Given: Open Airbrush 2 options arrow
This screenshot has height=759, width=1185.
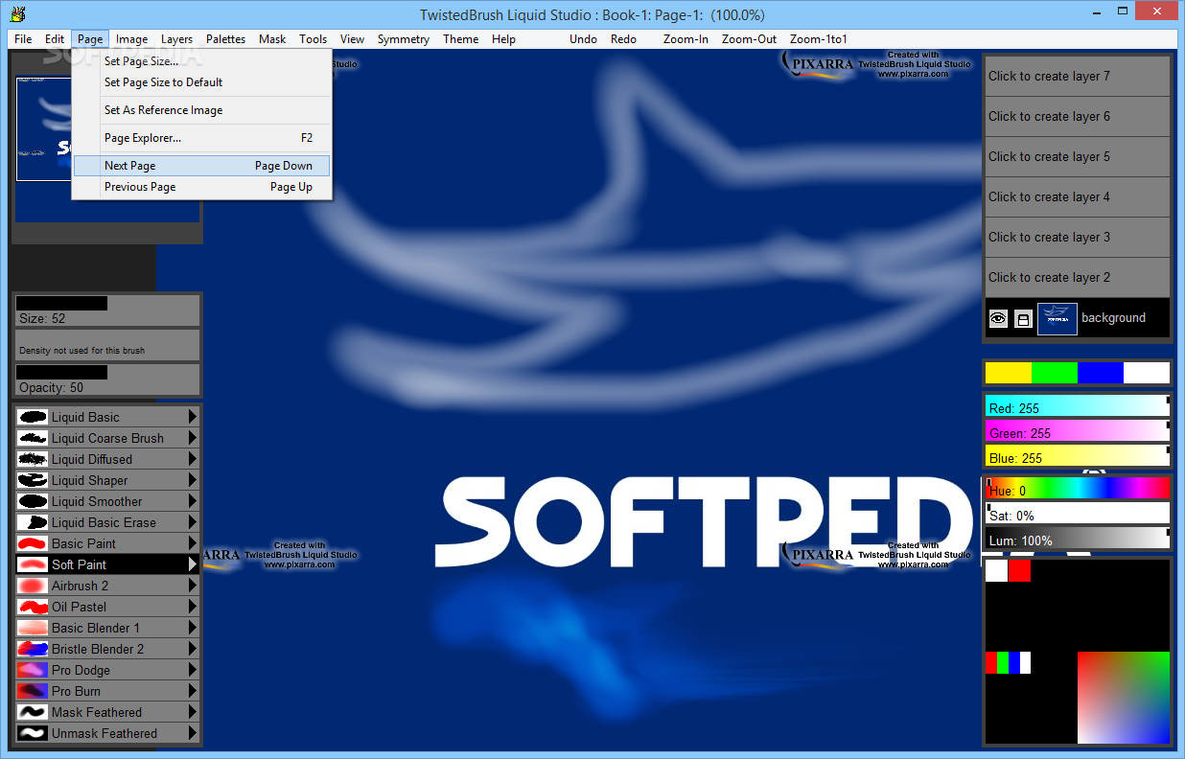Looking at the screenshot, I should pyautogui.click(x=192, y=586).
